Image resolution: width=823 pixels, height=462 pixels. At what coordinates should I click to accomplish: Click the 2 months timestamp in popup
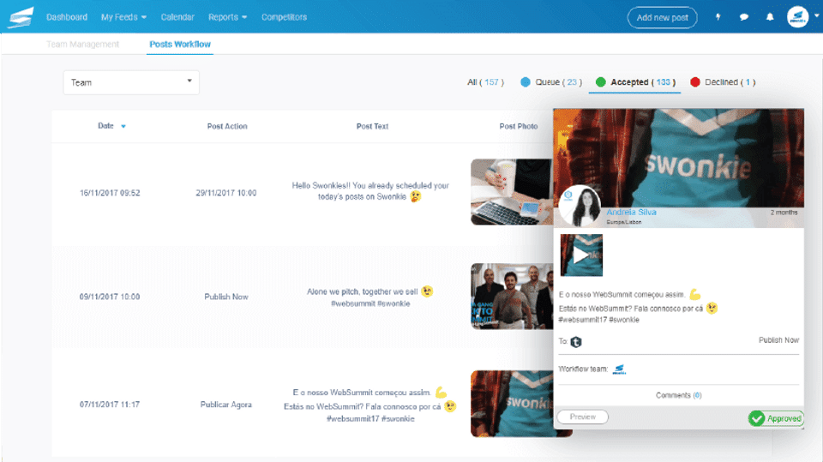click(784, 213)
